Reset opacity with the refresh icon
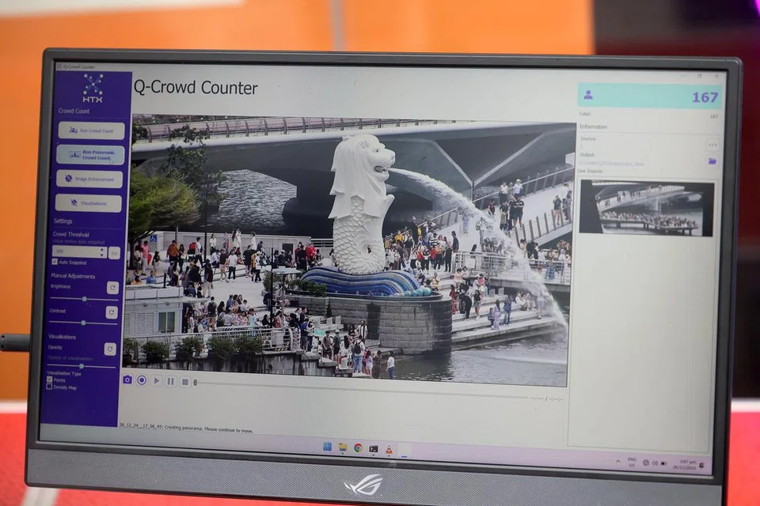 click(x=110, y=349)
